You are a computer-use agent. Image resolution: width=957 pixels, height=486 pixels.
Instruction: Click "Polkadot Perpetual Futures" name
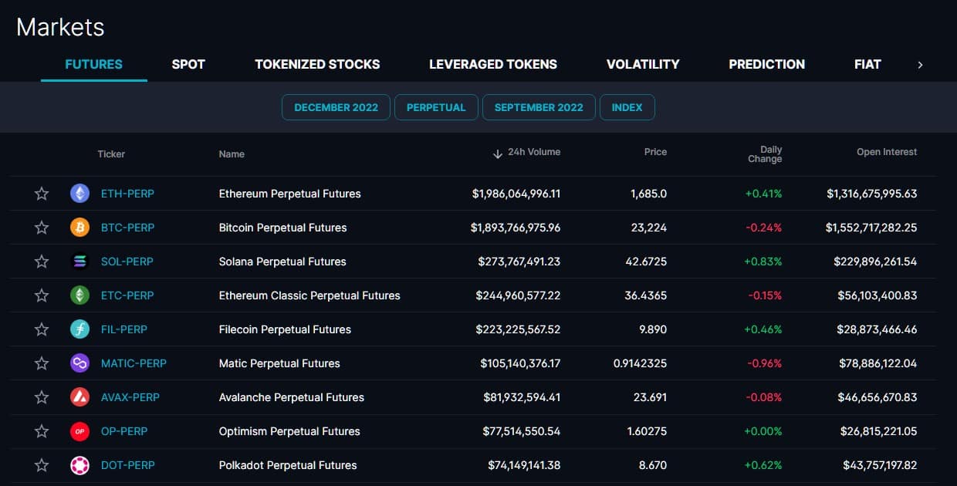pos(288,465)
